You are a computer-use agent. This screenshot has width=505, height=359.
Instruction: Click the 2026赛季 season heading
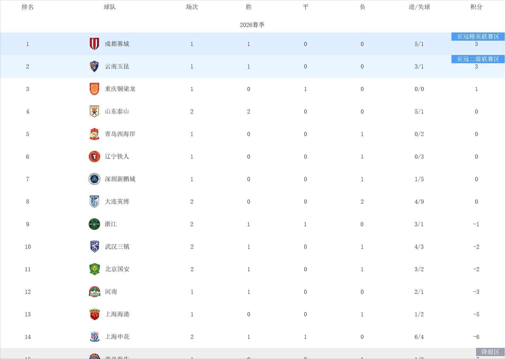click(252, 25)
